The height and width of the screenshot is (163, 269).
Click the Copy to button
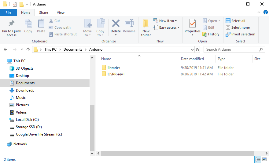100,28
